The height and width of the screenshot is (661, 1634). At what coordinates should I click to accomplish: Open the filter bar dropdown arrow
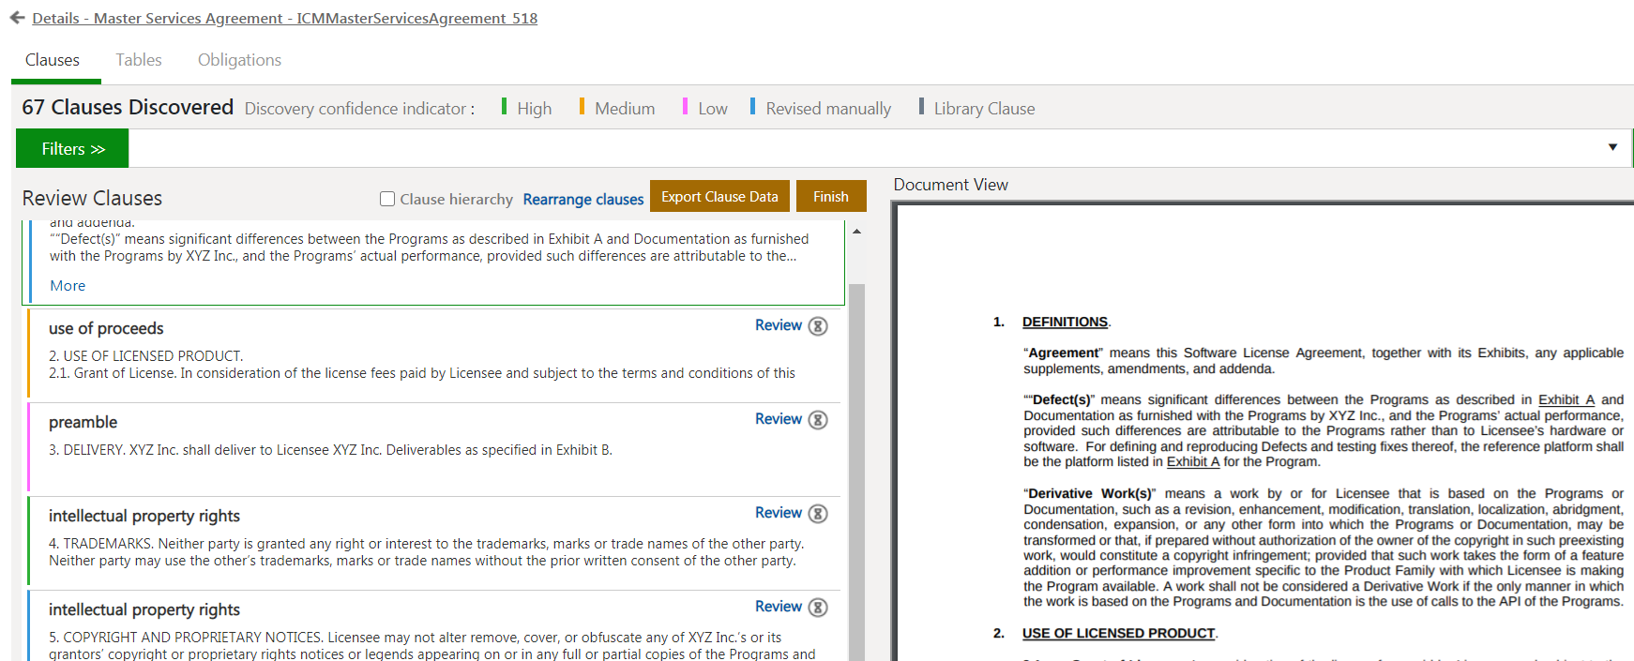[x=1612, y=147]
